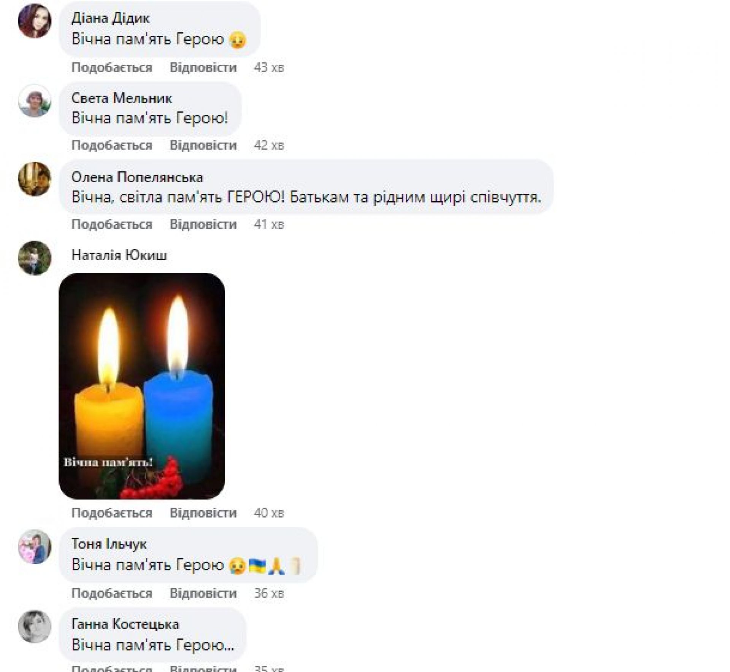Like Діана Дідик's comment via Подобається
This screenshot has width=730, height=672.
[x=112, y=67]
